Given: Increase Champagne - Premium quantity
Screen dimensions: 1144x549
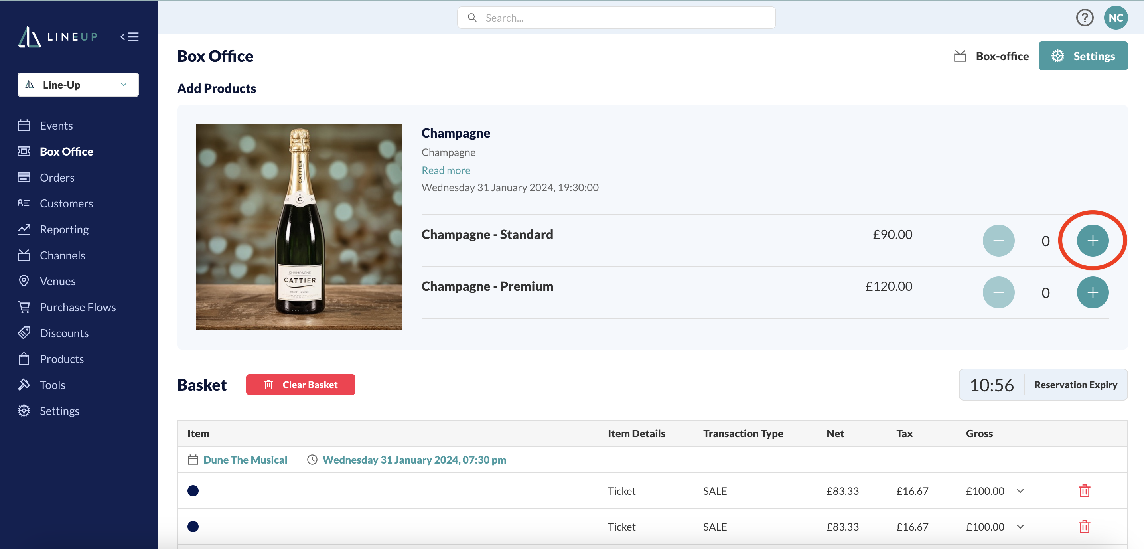Looking at the screenshot, I should coord(1093,293).
